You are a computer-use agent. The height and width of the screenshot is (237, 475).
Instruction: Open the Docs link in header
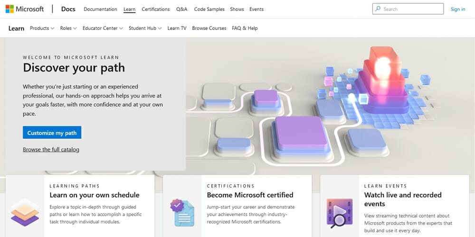coord(68,9)
